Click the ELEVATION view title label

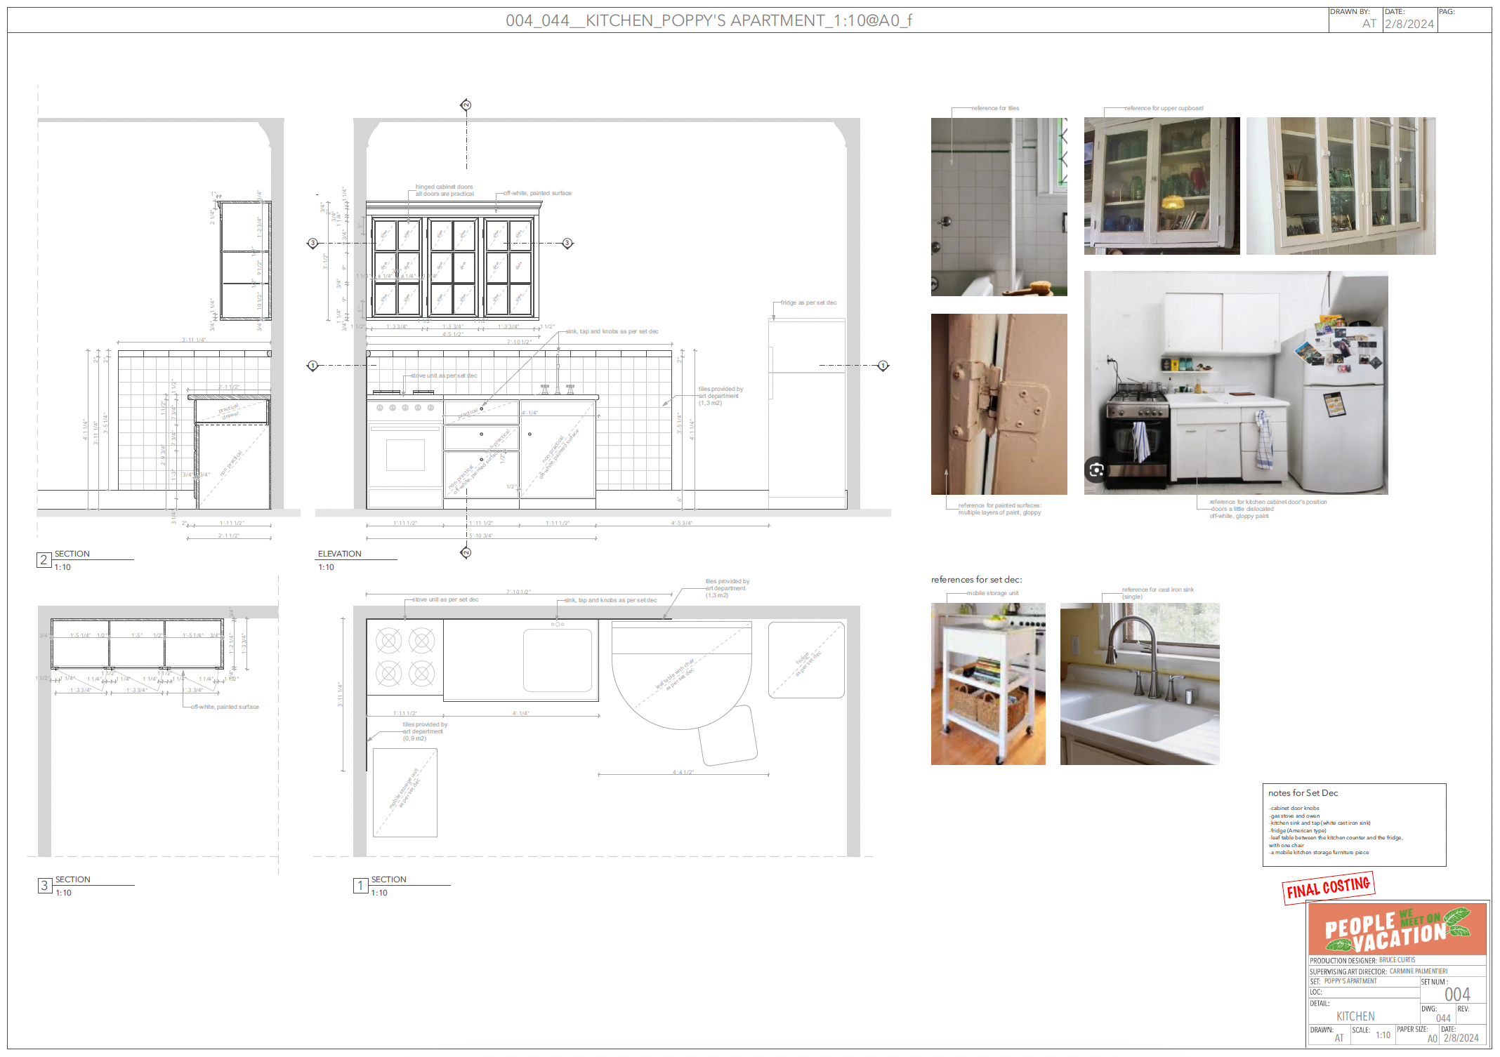point(340,554)
